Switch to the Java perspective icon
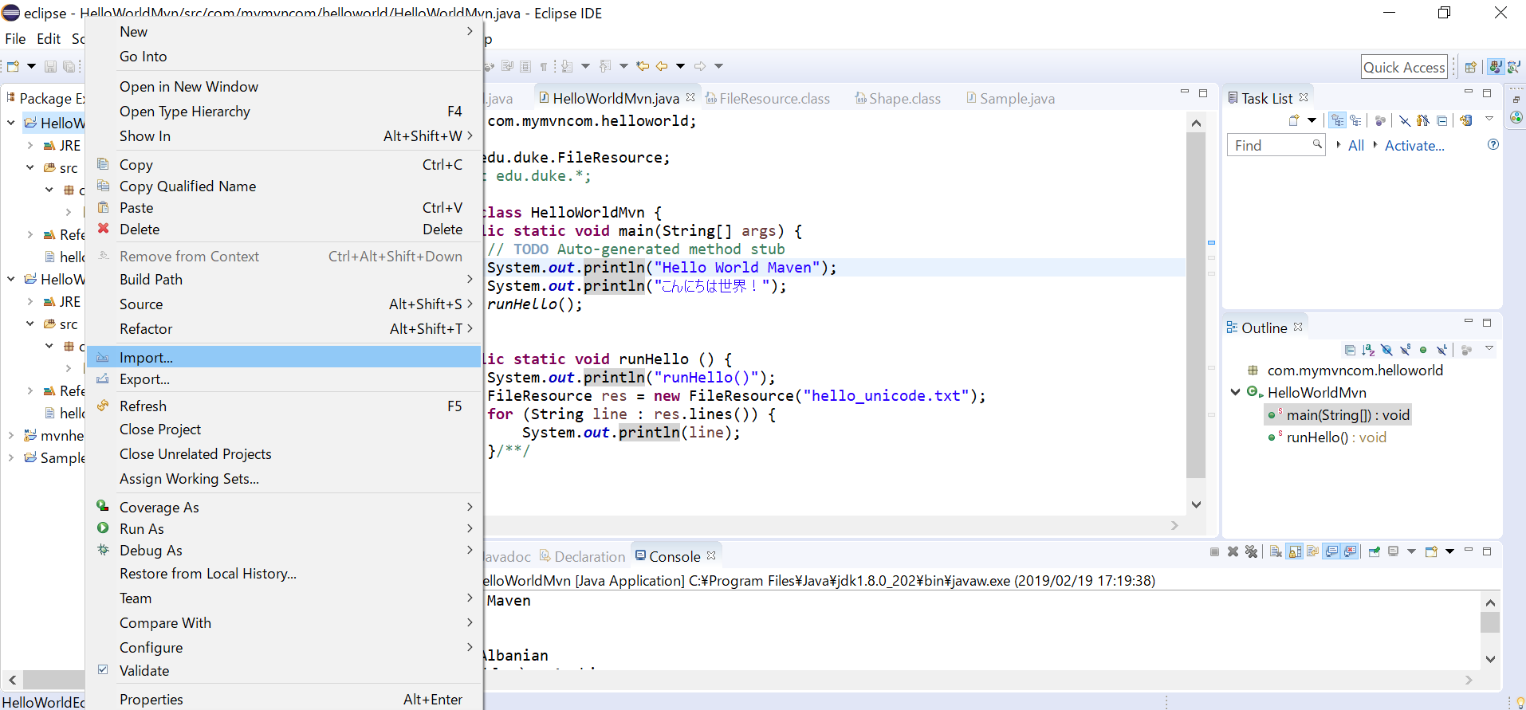Screen dimensions: 1526x710 (x=1496, y=67)
